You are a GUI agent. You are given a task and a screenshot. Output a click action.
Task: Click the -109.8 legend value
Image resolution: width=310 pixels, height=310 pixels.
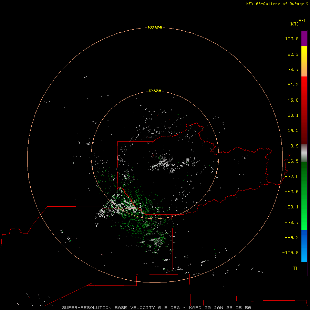tap(290, 253)
